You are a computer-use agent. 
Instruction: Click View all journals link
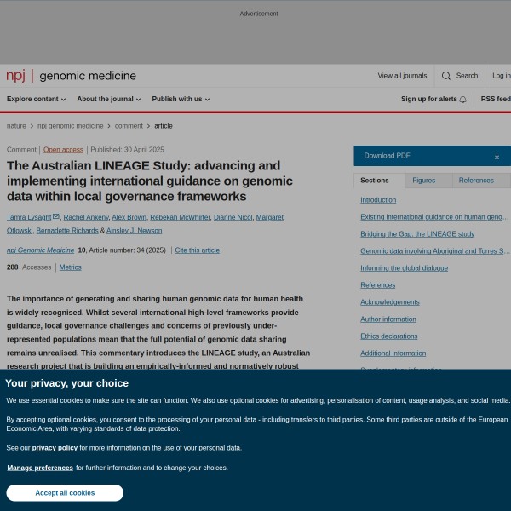[x=402, y=76]
